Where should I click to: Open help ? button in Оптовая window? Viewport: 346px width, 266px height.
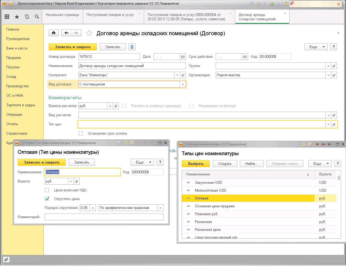click(x=160, y=162)
